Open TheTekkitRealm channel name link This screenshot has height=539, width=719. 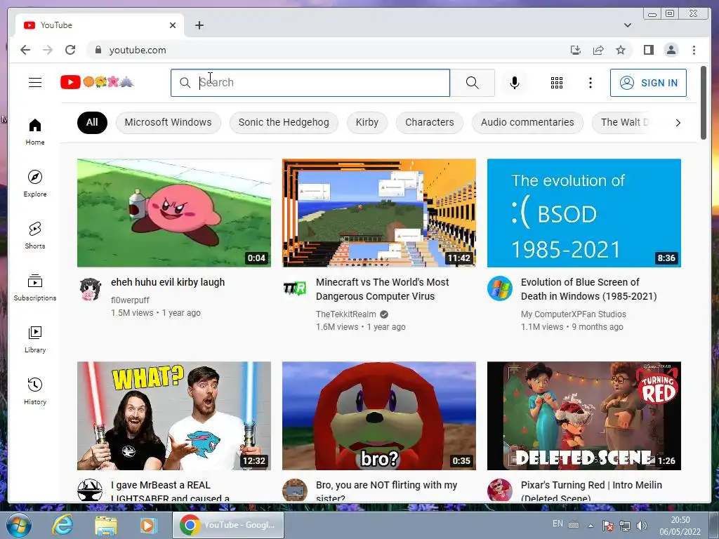(x=345, y=314)
